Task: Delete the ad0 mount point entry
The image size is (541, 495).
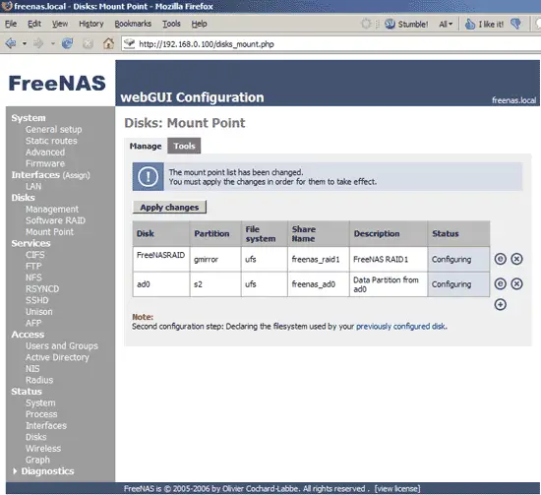Action: [x=516, y=283]
